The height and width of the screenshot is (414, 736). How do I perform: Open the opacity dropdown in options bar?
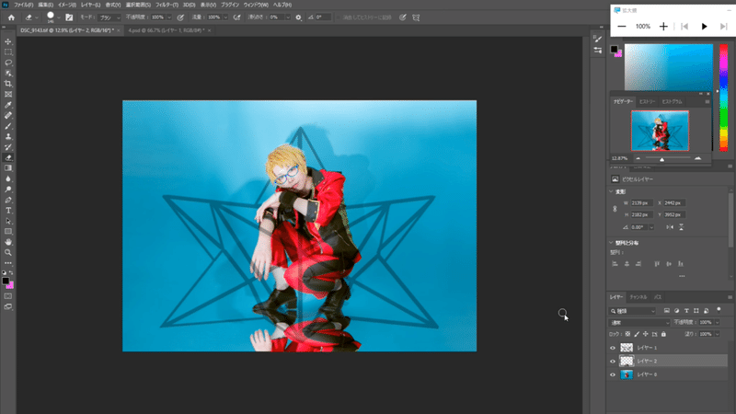coord(169,17)
